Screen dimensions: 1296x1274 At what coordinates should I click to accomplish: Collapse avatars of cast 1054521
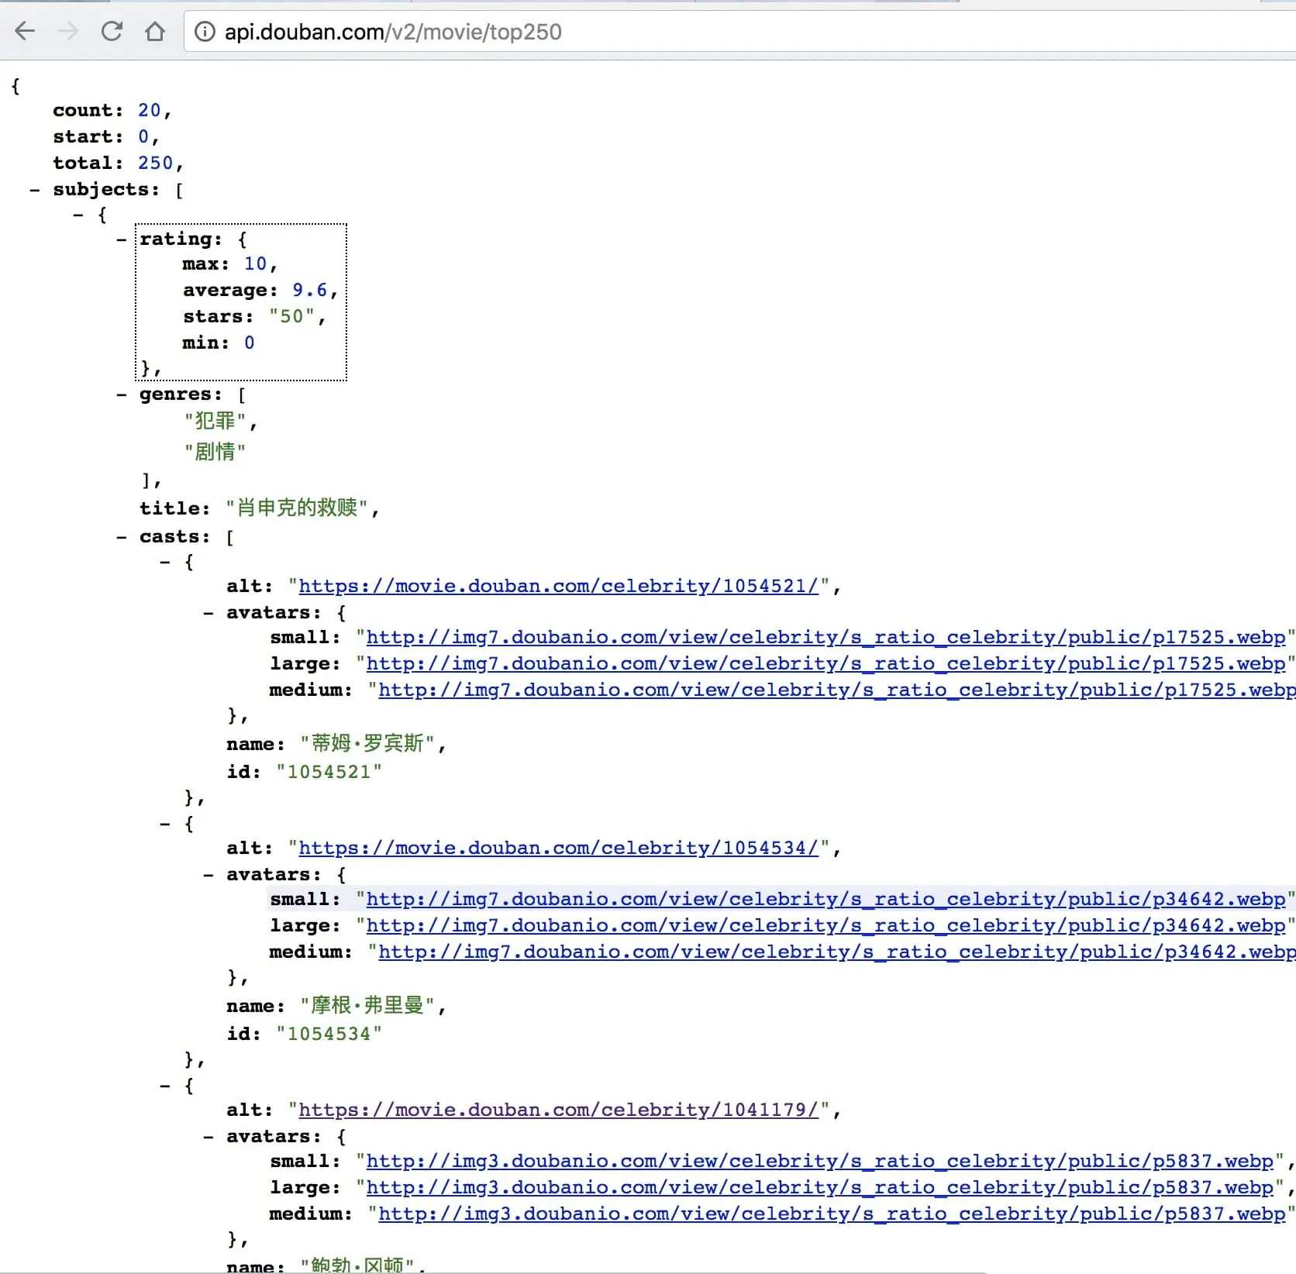pos(208,613)
